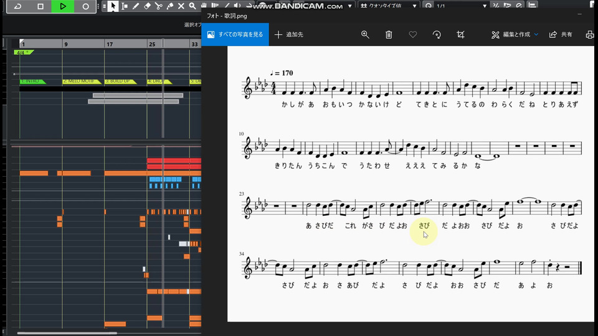The height and width of the screenshot is (336, 598).
Task: Zoom the photo with magnifier icon in Photos
Action: (365, 35)
